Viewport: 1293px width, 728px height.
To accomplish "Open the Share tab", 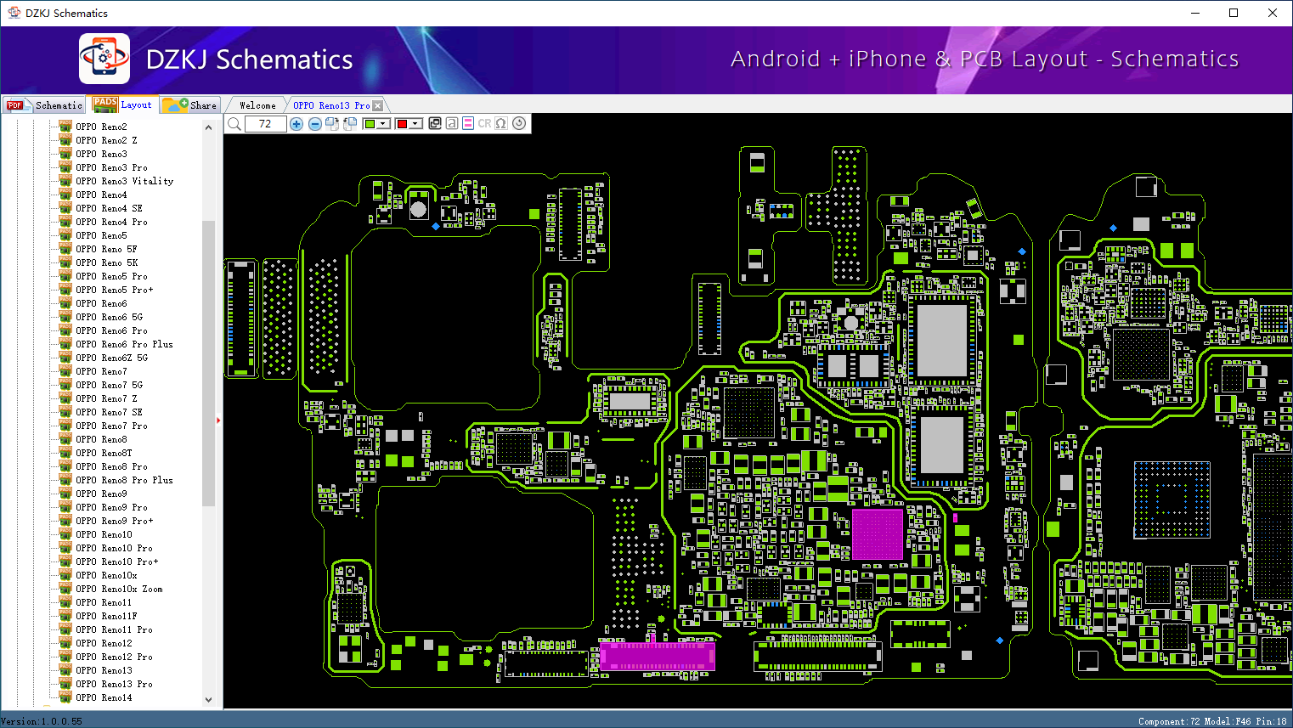I will (190, 105).
